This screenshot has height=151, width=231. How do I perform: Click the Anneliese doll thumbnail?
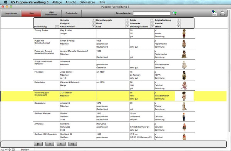pos(184,127)
